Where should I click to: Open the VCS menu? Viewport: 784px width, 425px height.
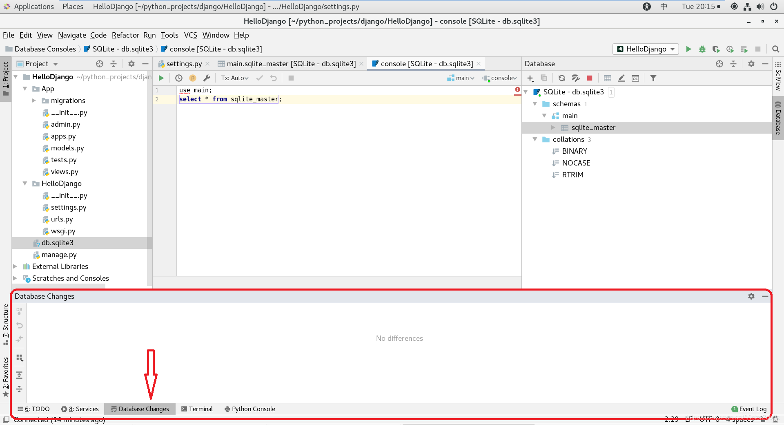190,35
